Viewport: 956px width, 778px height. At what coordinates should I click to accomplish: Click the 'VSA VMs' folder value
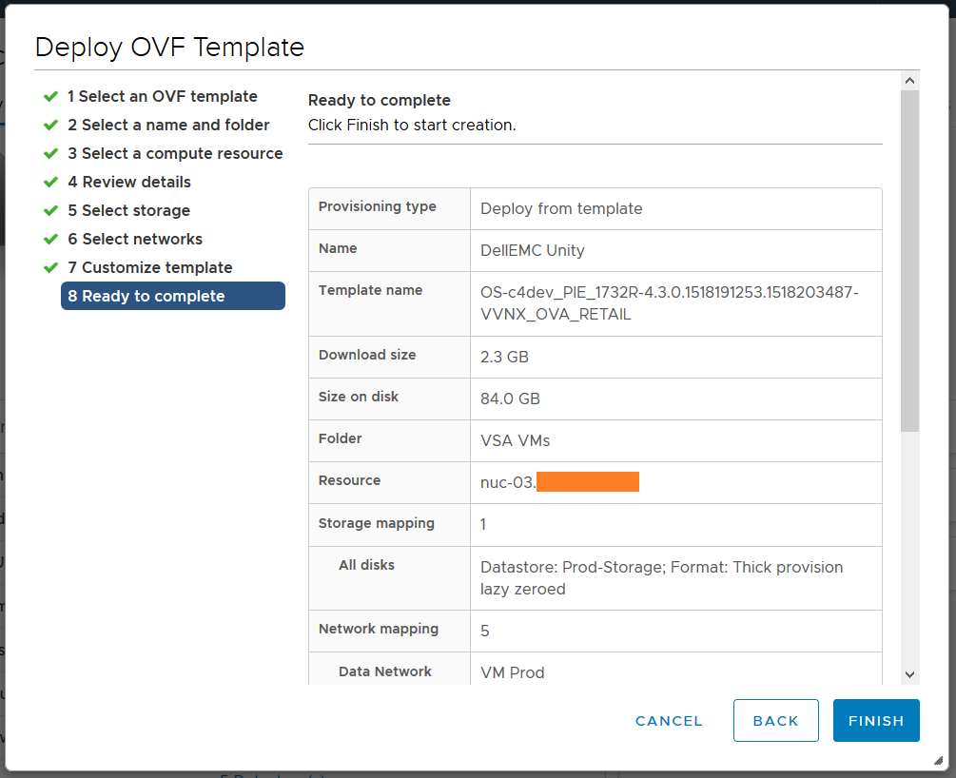pyautogui.click(x=516, y=440)
